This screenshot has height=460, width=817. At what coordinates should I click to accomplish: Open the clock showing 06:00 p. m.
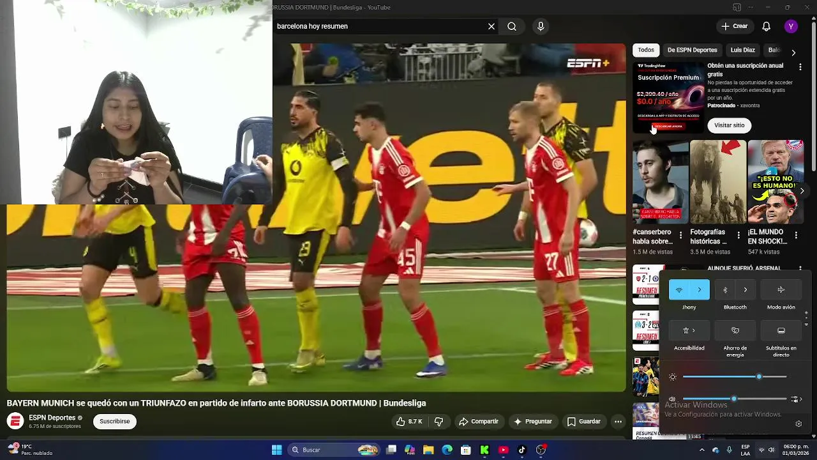(x=796, y=450)
